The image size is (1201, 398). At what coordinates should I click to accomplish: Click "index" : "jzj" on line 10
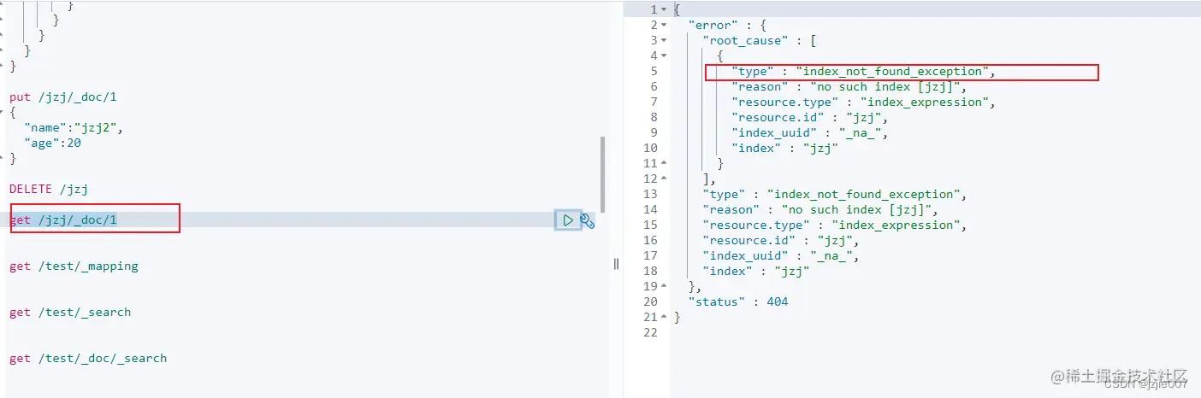[x=784, y=149]
